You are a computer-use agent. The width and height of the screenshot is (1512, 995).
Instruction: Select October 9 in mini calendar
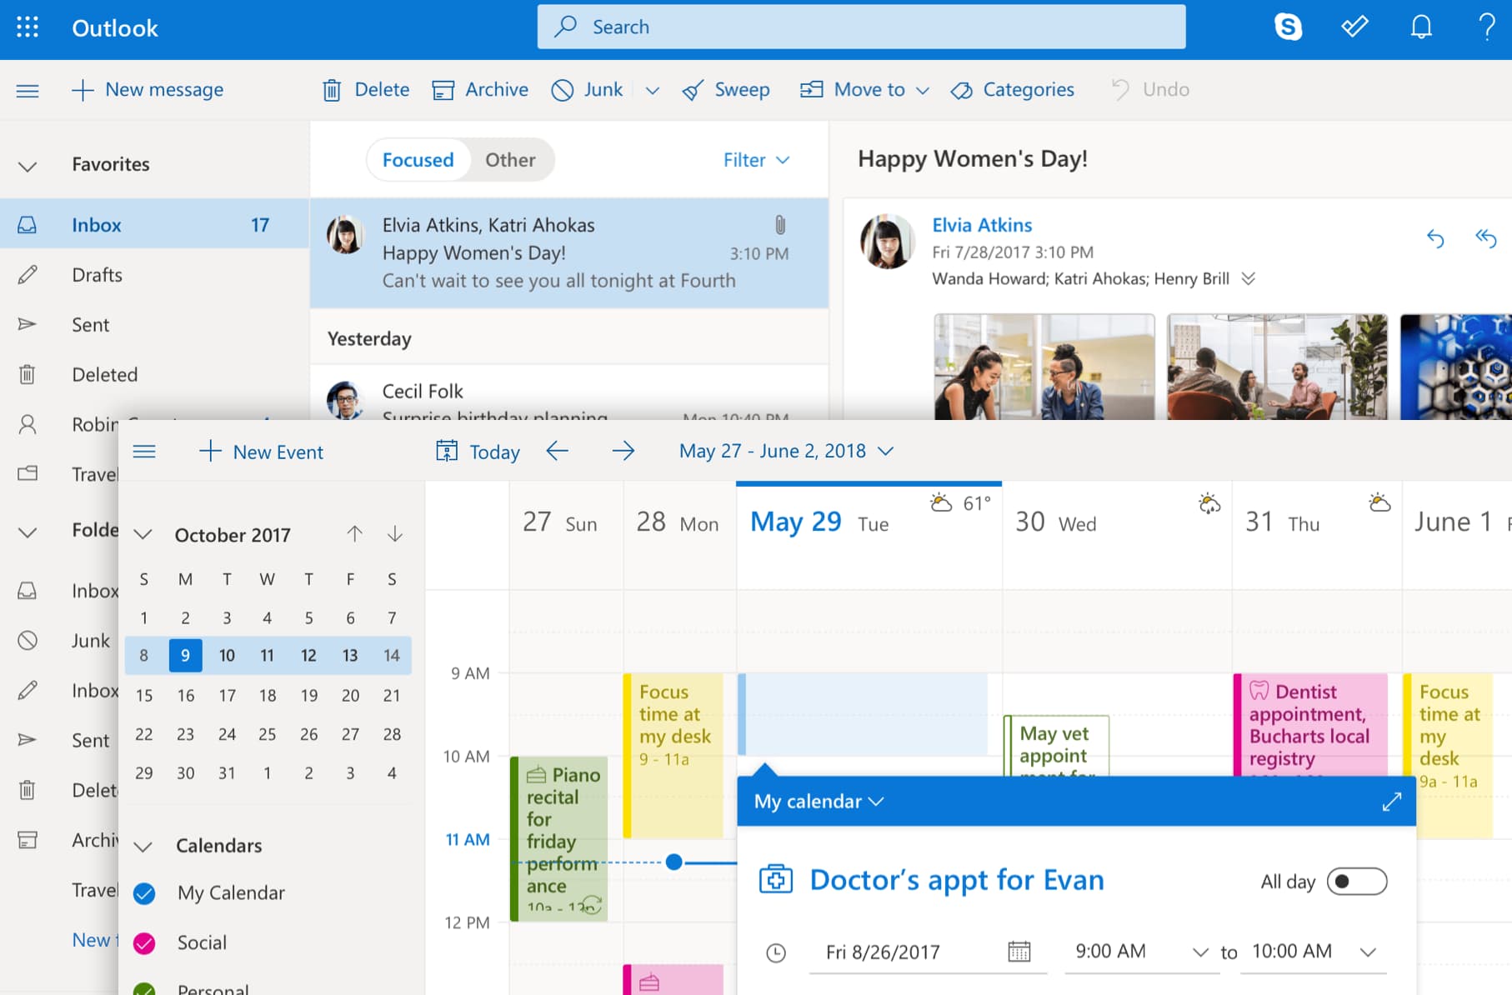click(x=185, y=656)
